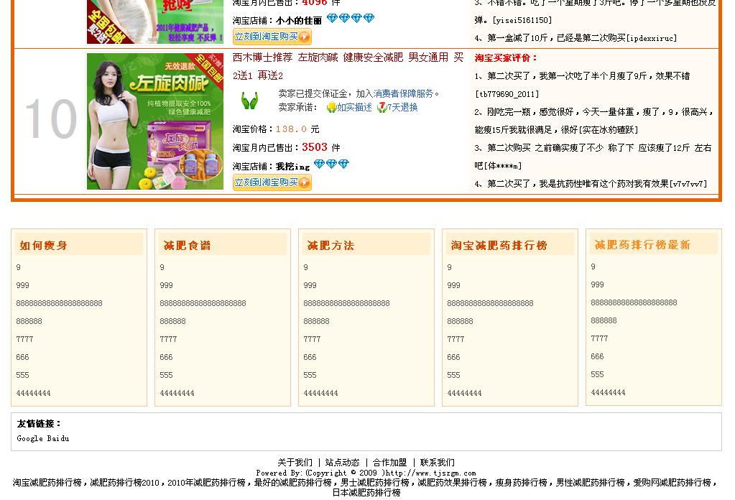735x500 pixels.
Task: Click the review by v7v7vv7
Action: click(591, 184)
